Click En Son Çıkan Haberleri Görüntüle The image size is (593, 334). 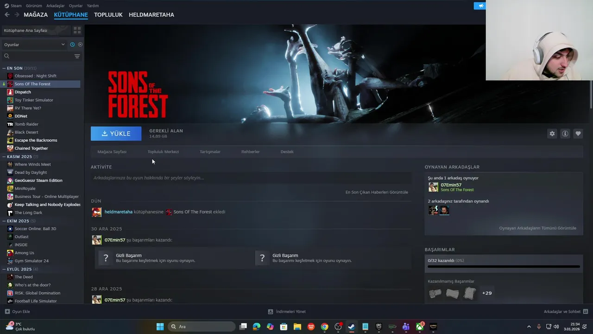pyautogui.click(x=377, y=192)
